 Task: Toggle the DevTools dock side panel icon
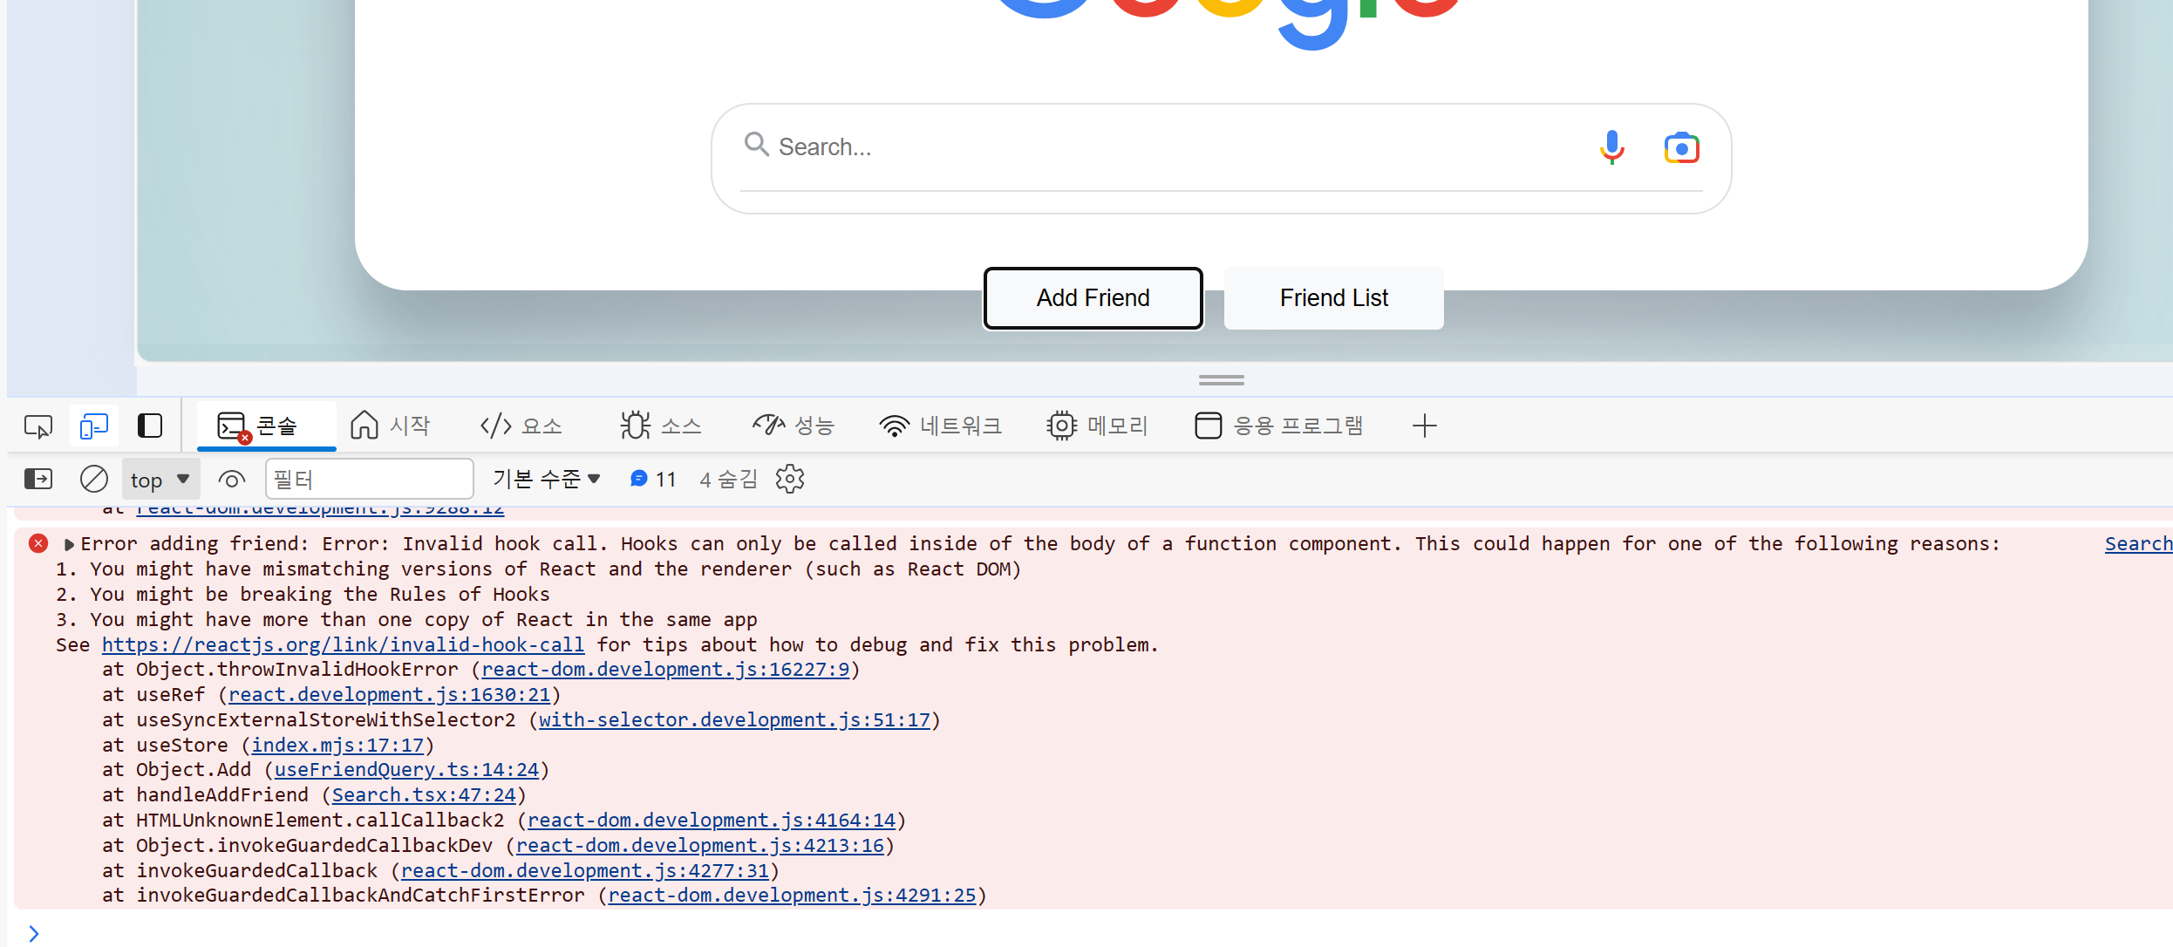click(150, 426)
